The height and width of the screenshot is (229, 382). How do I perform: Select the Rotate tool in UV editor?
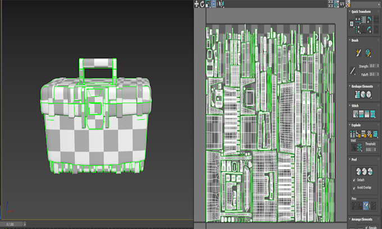click(202, 4)
